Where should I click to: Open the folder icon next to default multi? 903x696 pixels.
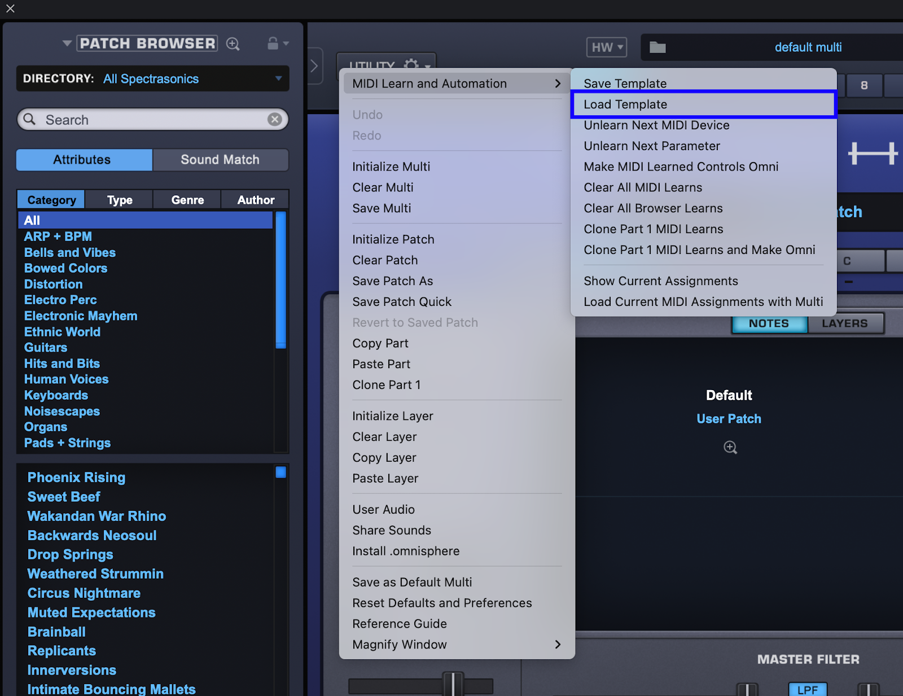tap(657, 47)
